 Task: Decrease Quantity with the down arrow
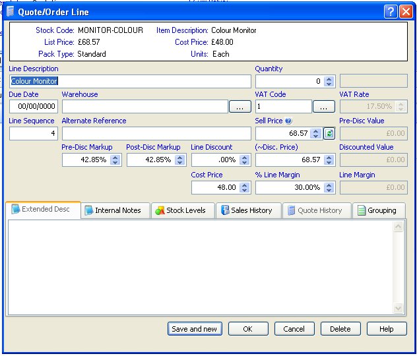329,84
